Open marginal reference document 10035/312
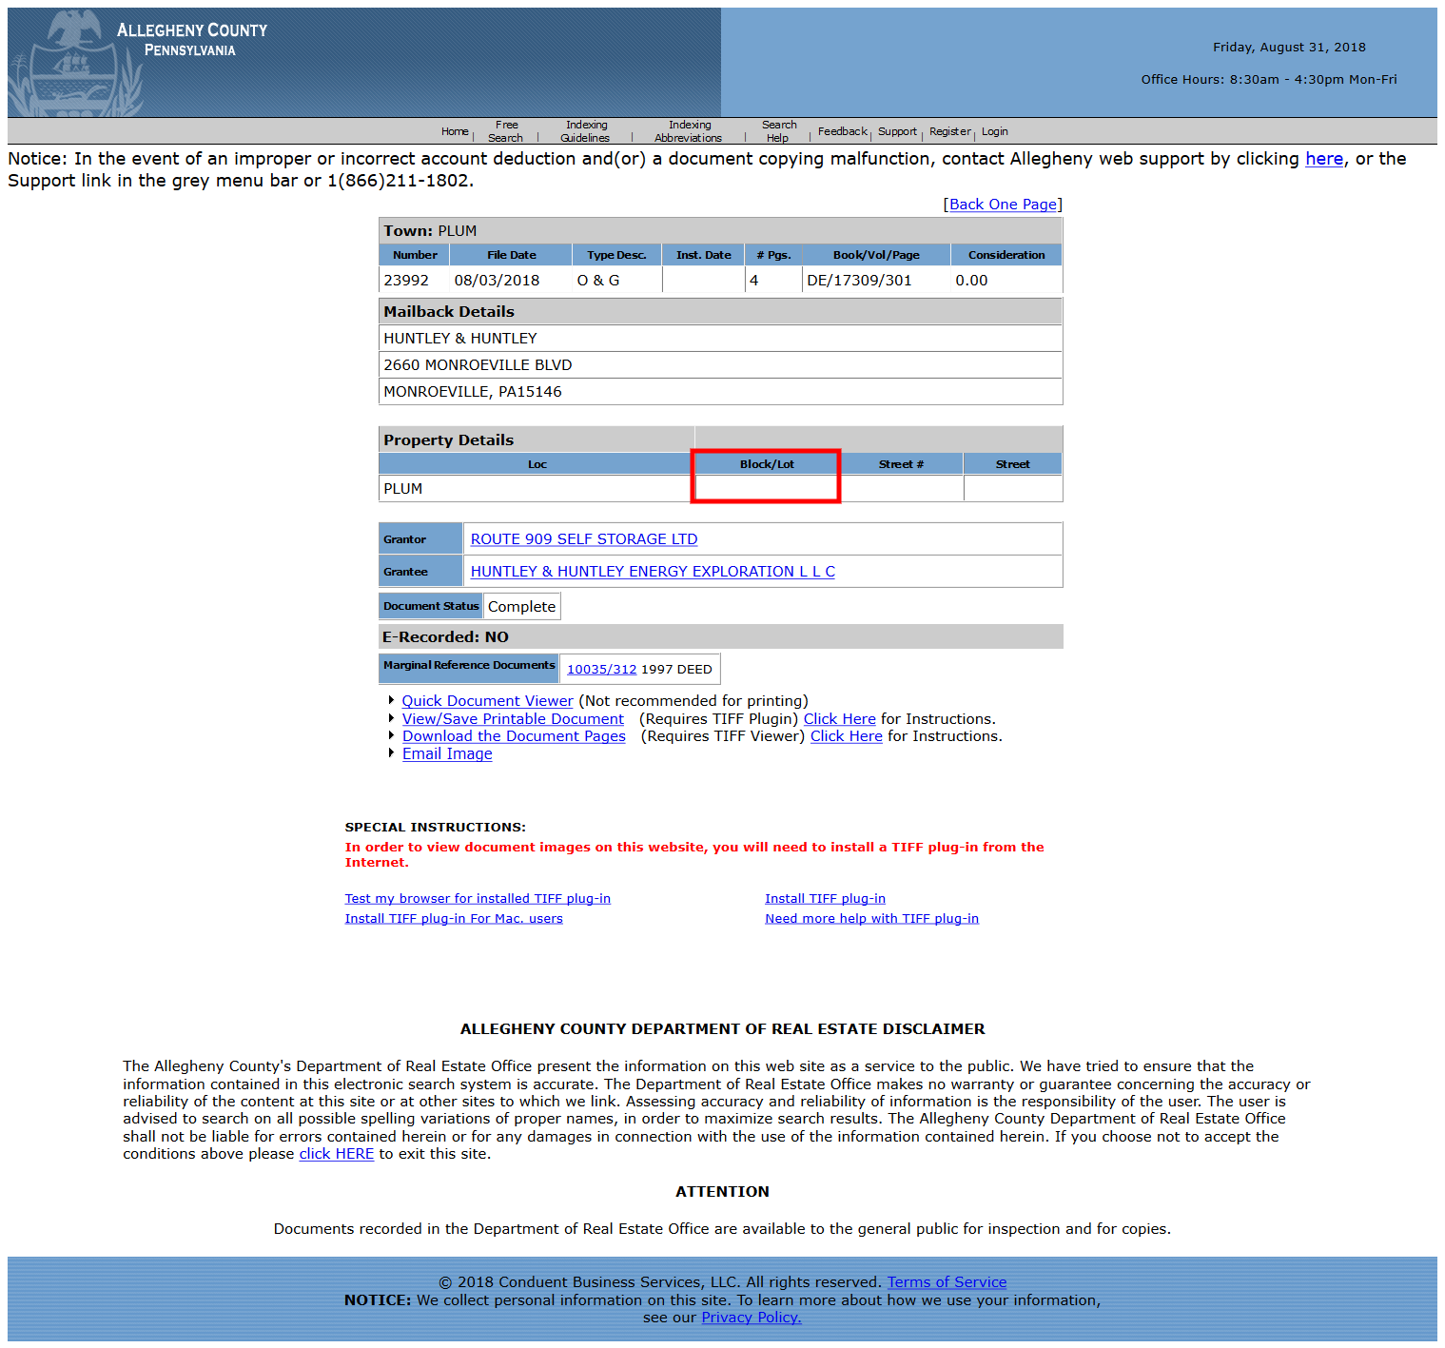 [601, 670]
